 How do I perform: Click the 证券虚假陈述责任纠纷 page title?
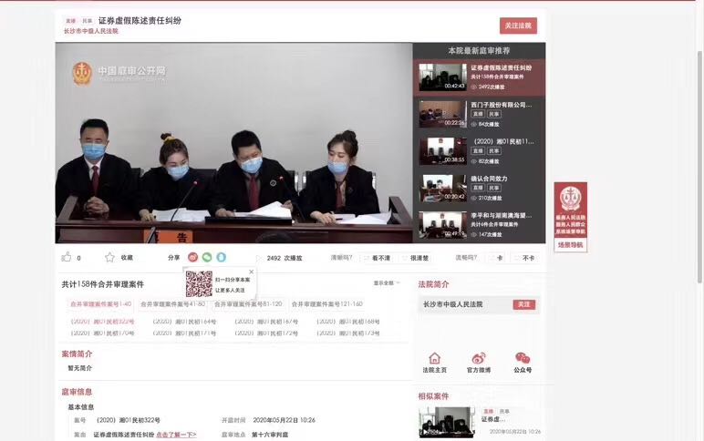tap(140, 21)
